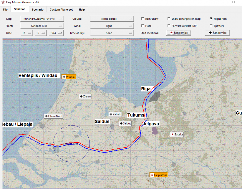The height and width of the screenshot is (189, 242).
Task: Open the Wind dropdown set to light
Action: [112, 26]
